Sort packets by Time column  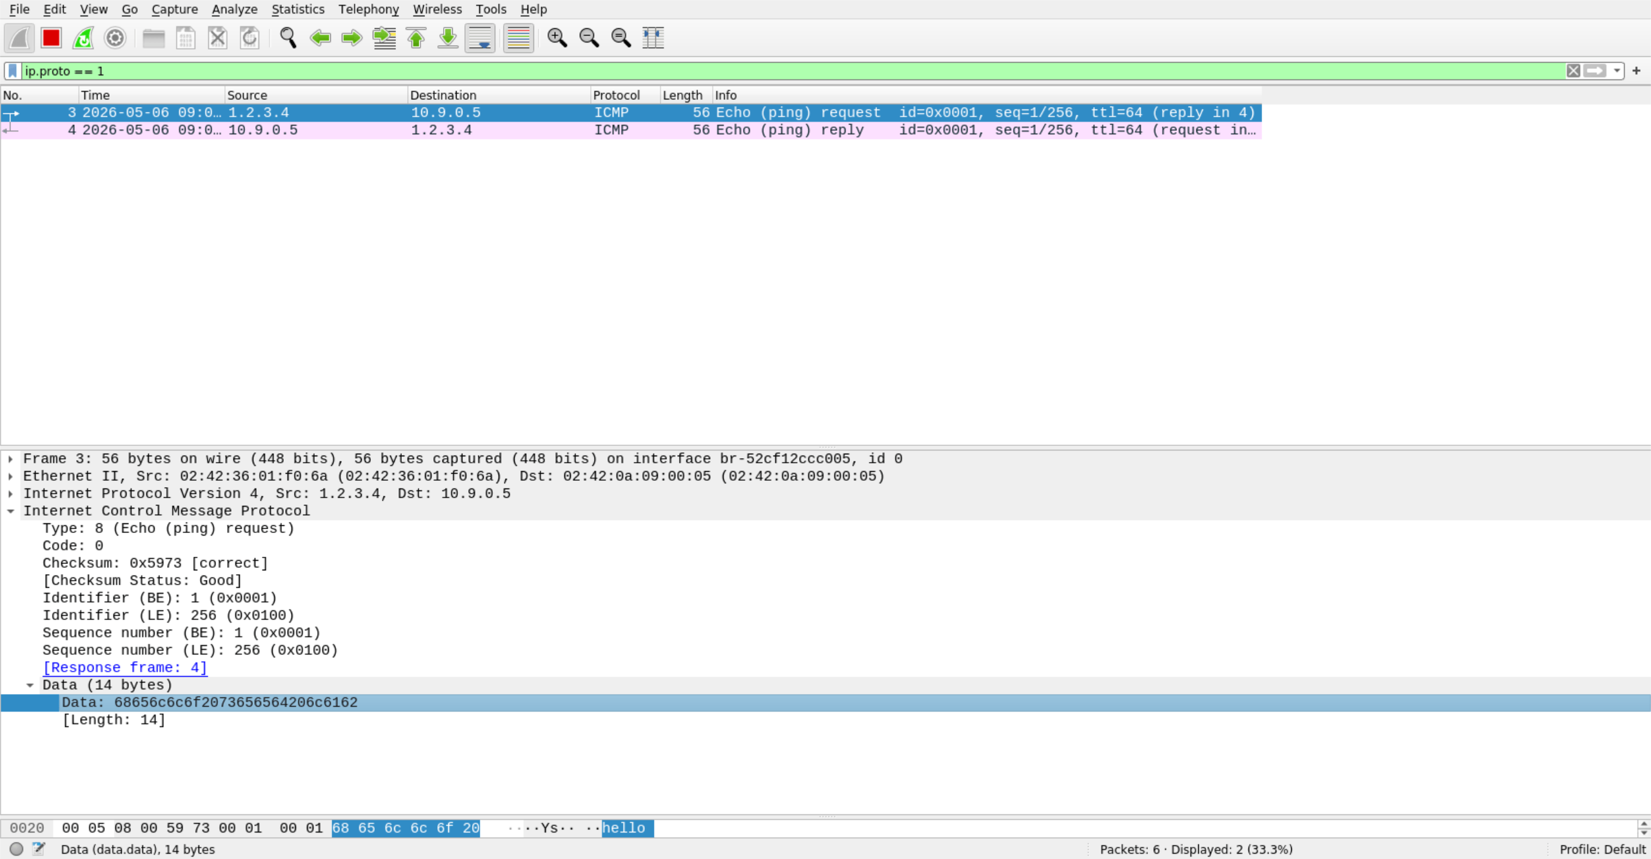152,95
